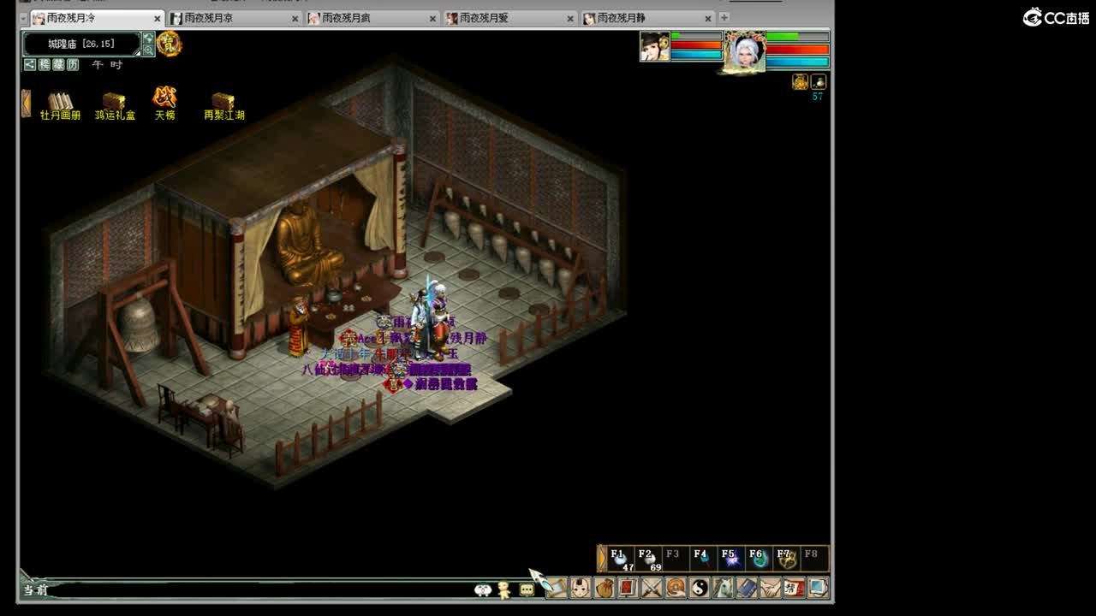
Task: Open the computer monitor system icon
Action: point(818,588)
